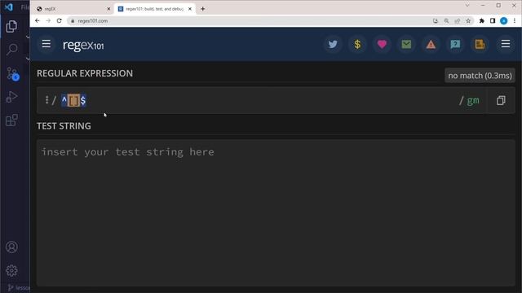Open the right-side hamburger panel menu
This screenshot has height=293, width=522.
506,44
